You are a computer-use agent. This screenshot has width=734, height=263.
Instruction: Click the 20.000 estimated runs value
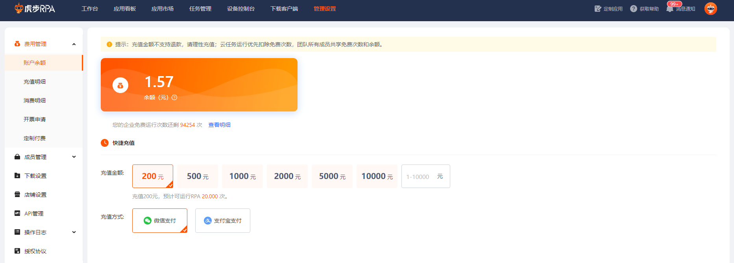coord(210,196)
